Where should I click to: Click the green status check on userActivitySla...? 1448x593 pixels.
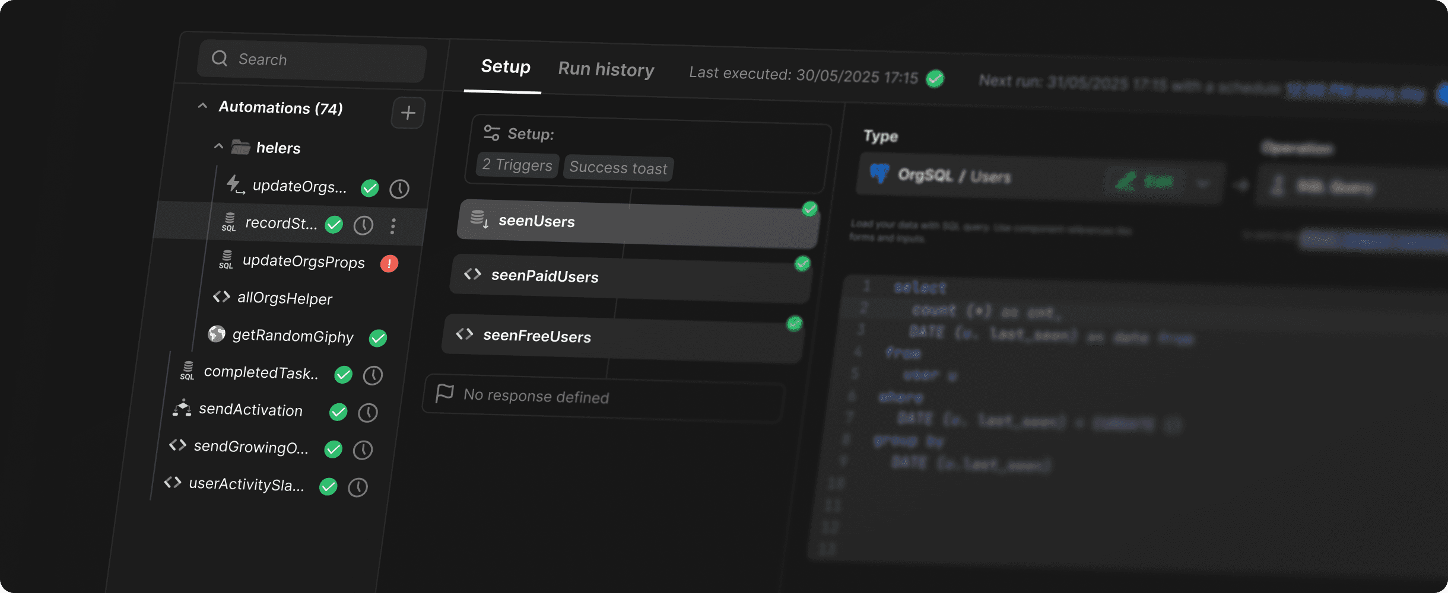[328, 486]
